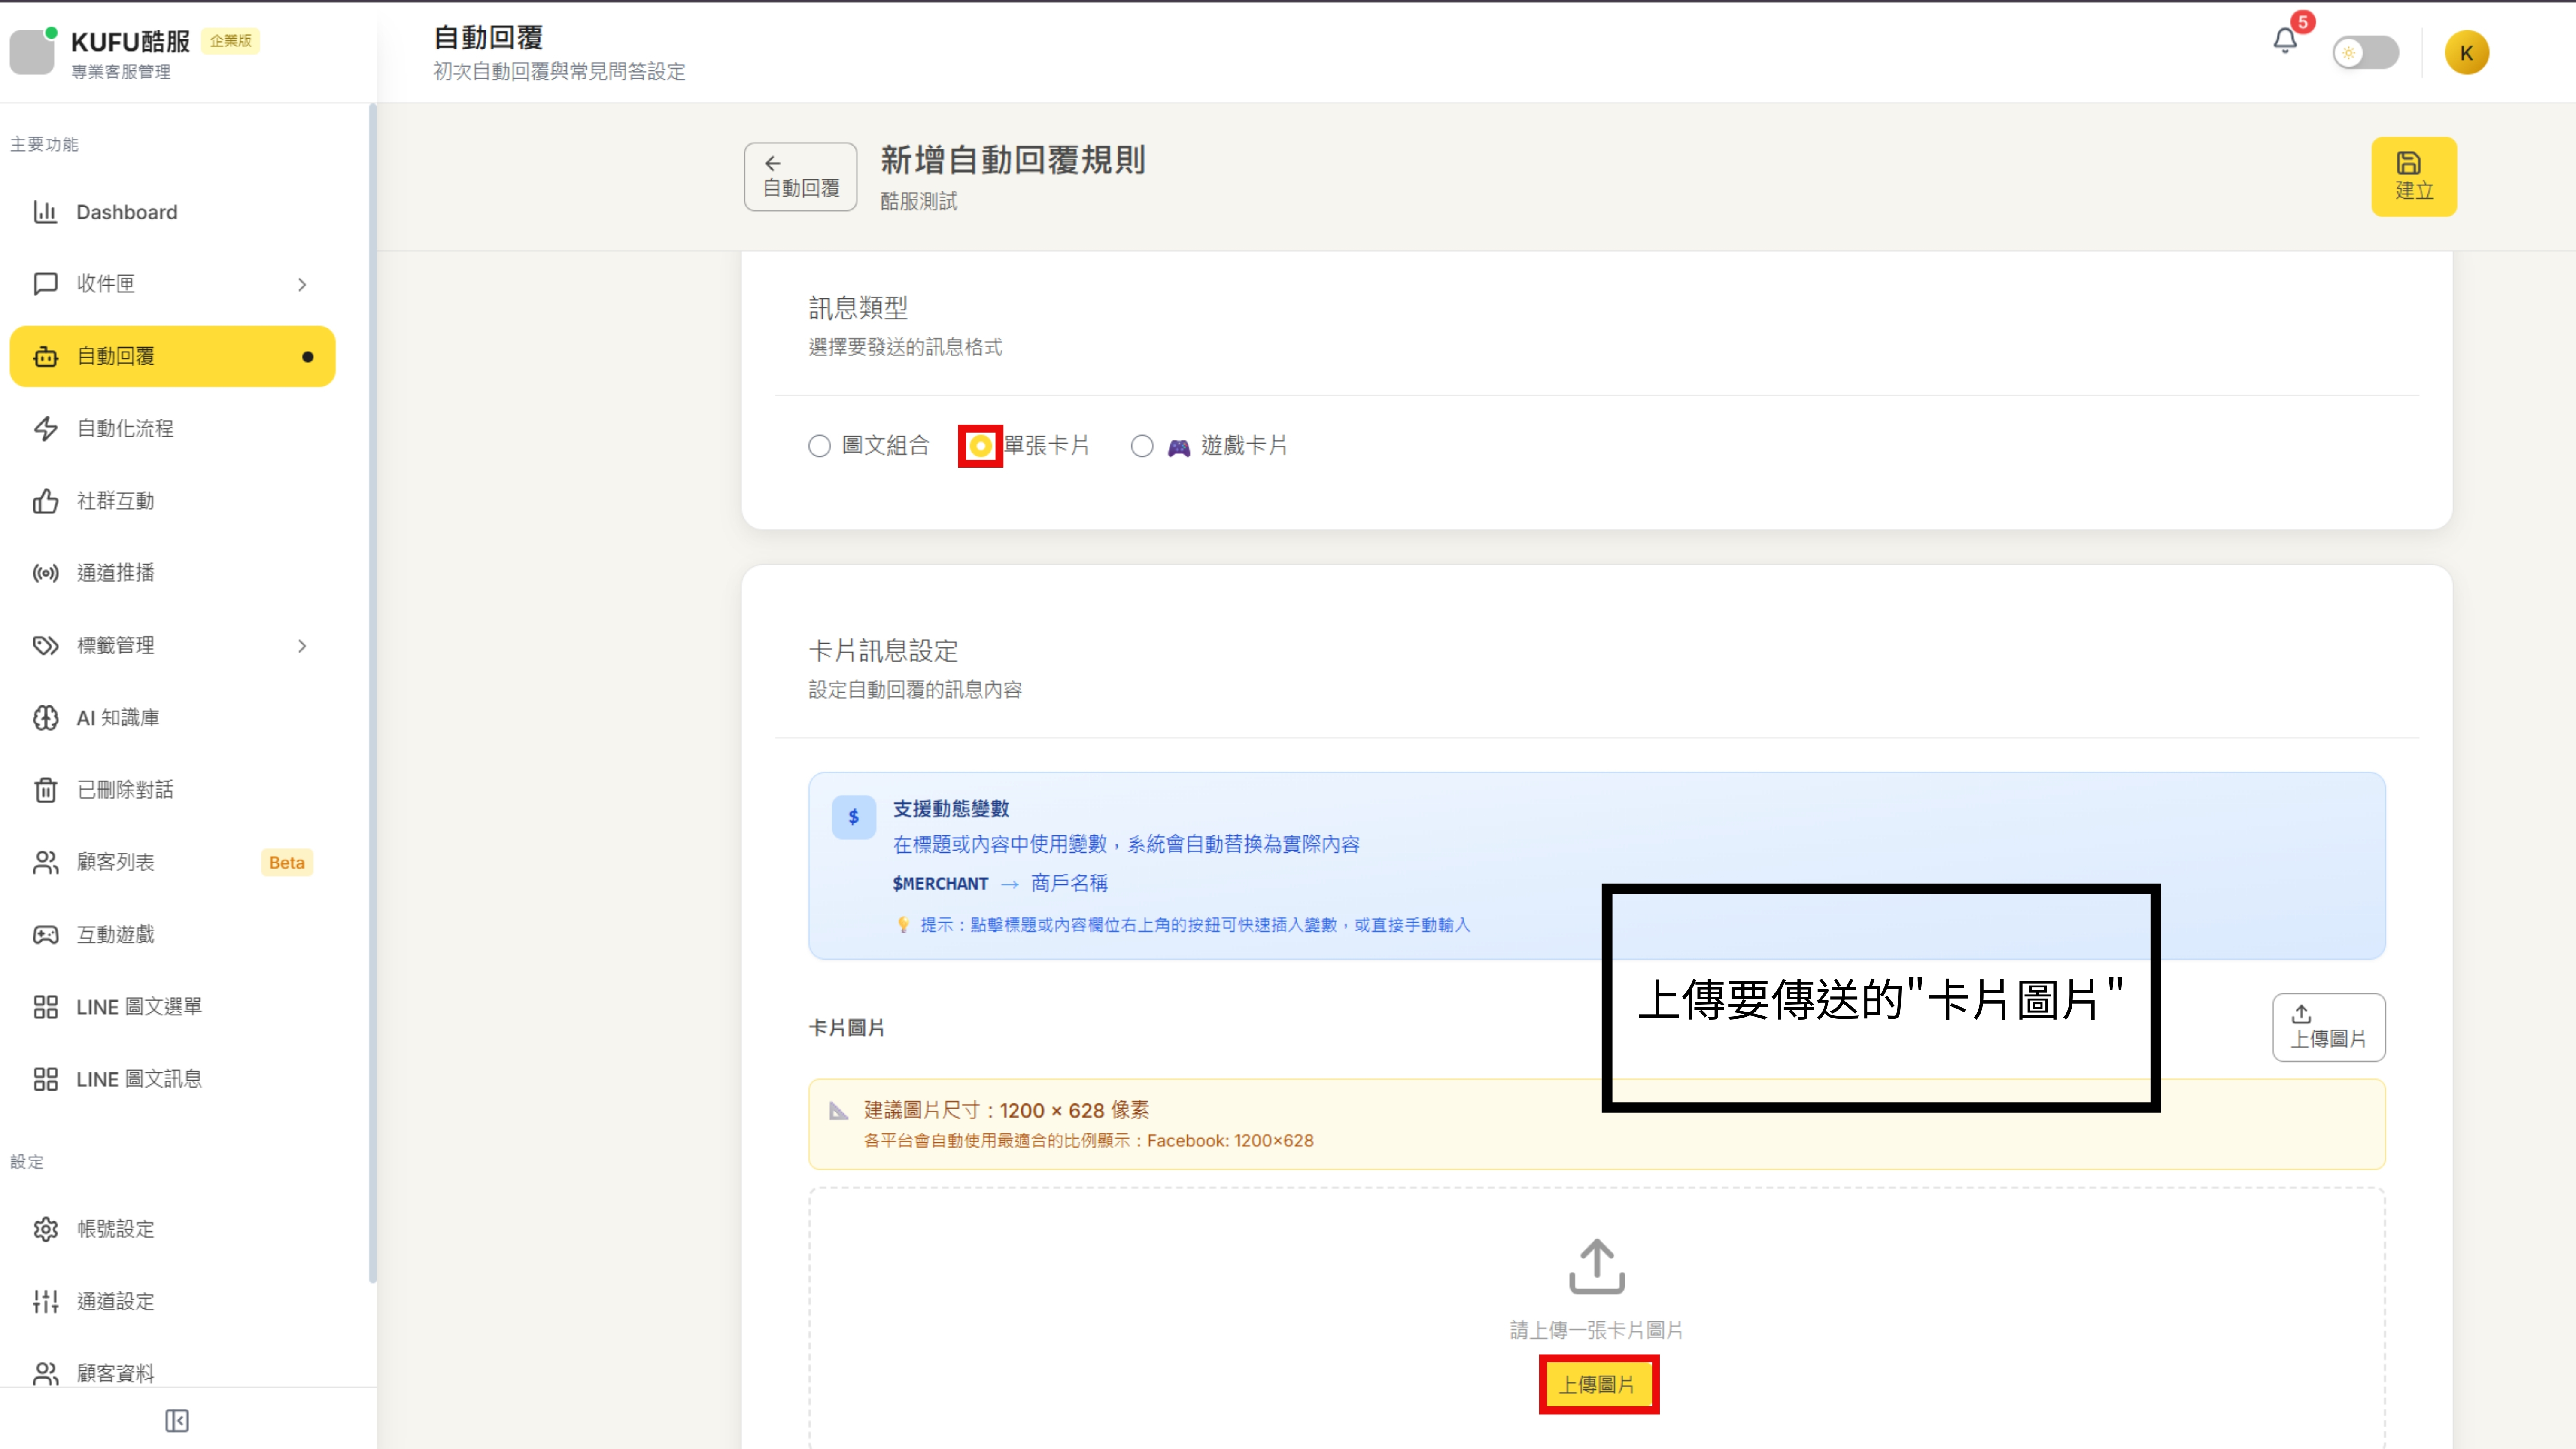The image size is (2576, 1449).
Task: Toggle the light/dark theme switch
Action: pos(2365,53)
